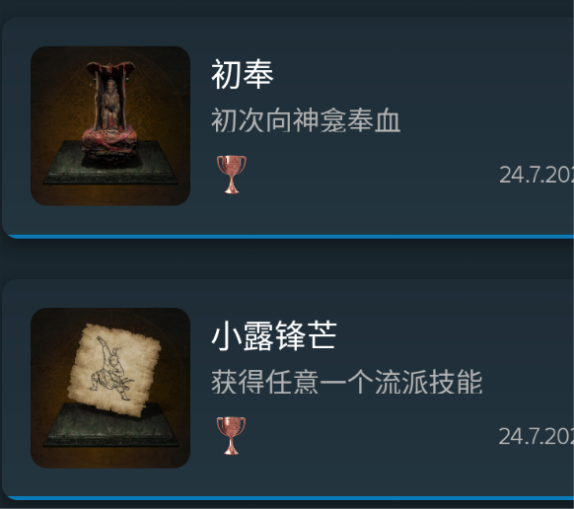This screenshot has height=509, width=574.
Task: Select the 小露锋芒 trophy title
Action: pos(274,336)
